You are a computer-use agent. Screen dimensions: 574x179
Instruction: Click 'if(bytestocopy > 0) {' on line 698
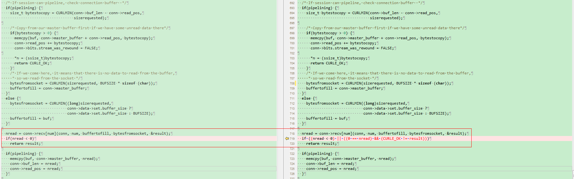[x=329, y=33]
